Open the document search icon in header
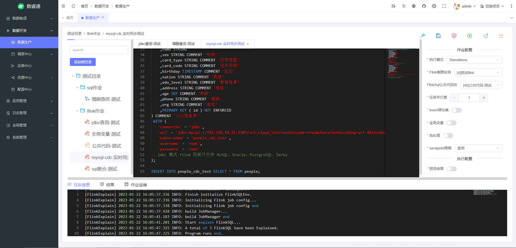This screenshot has width=516, height=248. coord(393,6)
